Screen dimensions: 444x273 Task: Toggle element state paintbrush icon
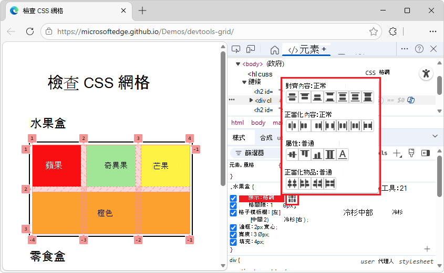click(411, 153)
